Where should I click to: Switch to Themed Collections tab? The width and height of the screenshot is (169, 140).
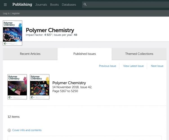[139, 54]
